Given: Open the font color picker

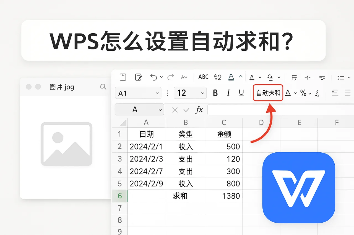Looking at the screenshot, I should pyautogui.click(x=288, y=93).
